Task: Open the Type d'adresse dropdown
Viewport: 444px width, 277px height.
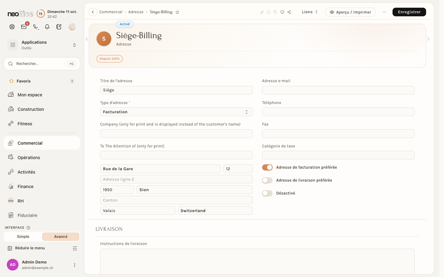Action: (x=176, y=112)
